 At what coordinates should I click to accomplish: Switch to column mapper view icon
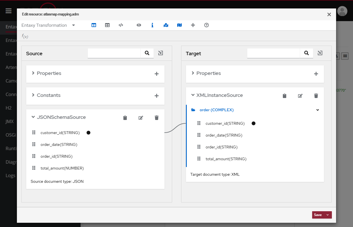click(x=94, y=25)
